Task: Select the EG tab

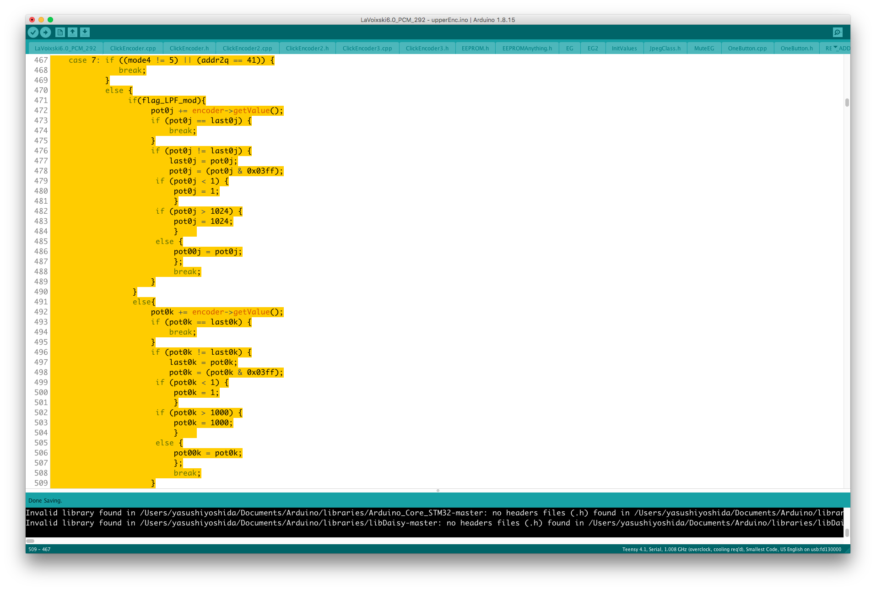Action: coord(569,48)
